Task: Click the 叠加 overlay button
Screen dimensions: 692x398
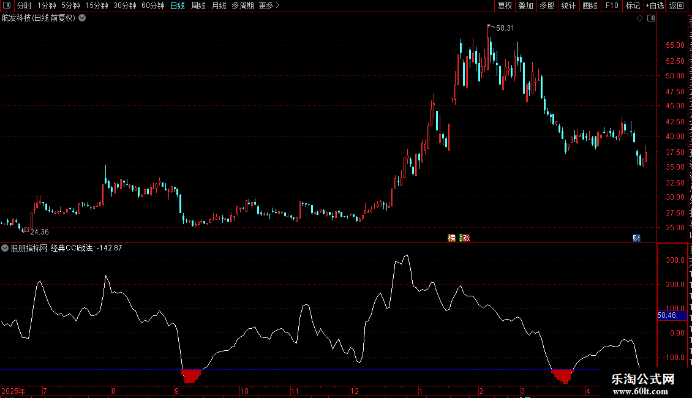Action: pyautogui.click(x=525, y=6)
